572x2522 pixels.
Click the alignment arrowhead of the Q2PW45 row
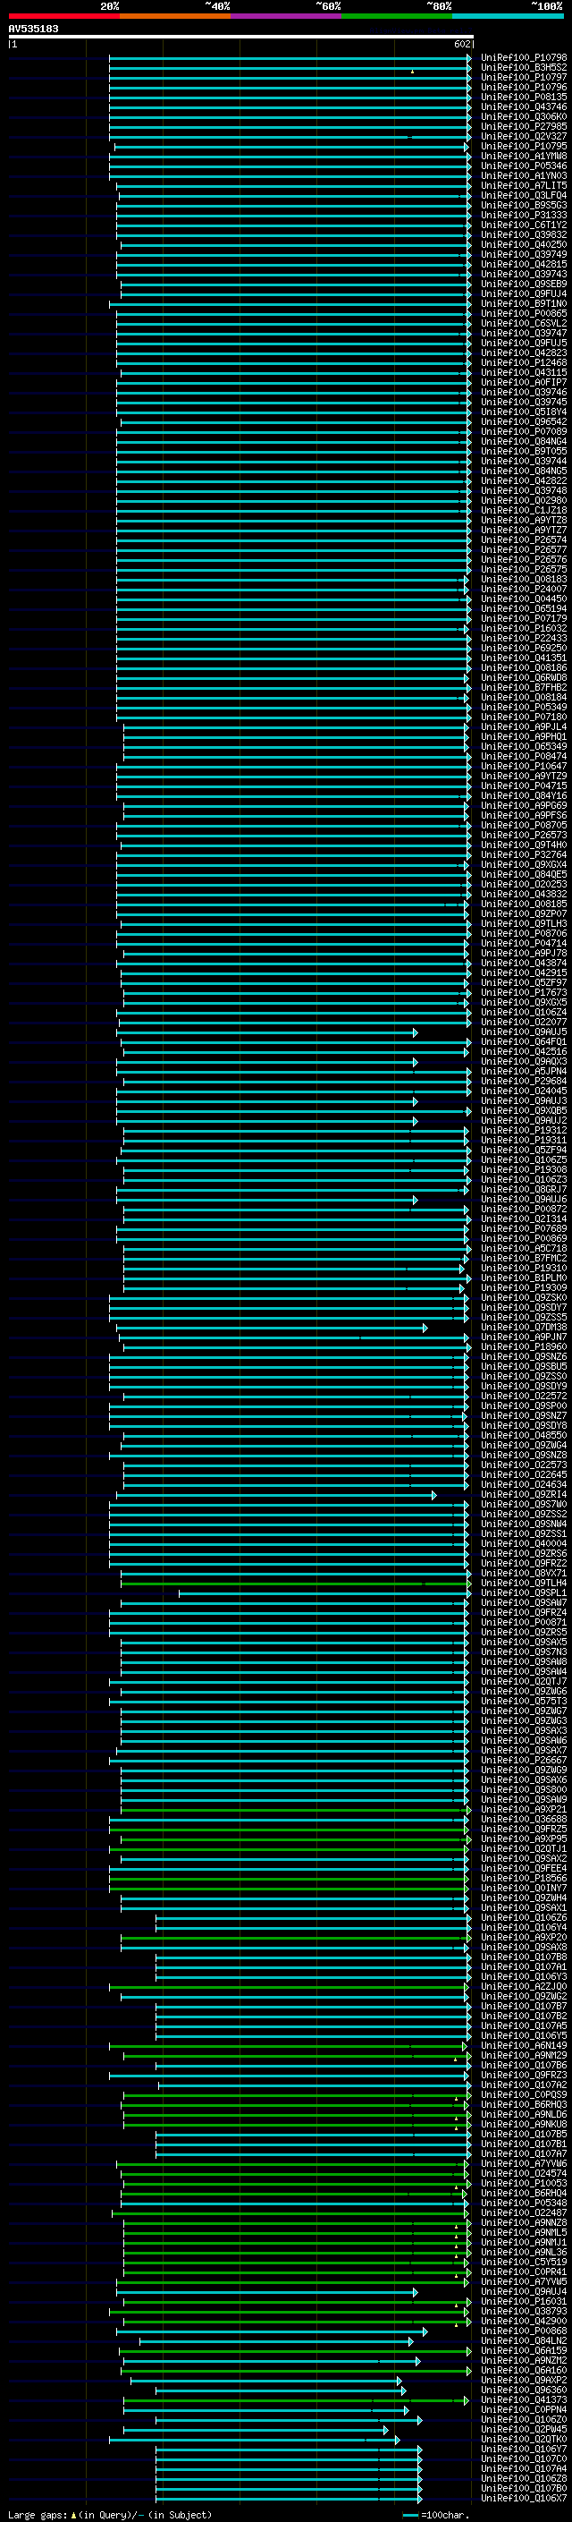pyautogui.click(x=385, y=2430)
